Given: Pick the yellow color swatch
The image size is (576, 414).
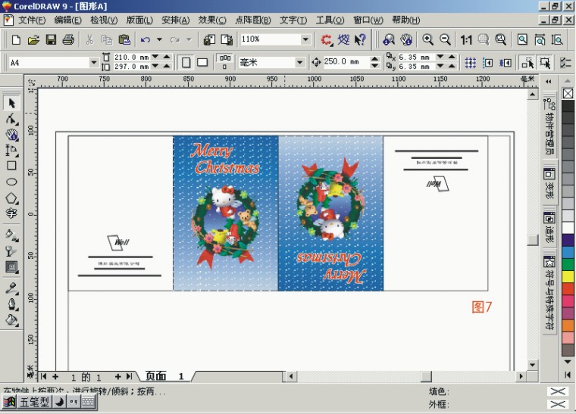Looking at the screenshot, I should pyautogui.click(x=568, y=276).
